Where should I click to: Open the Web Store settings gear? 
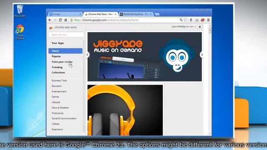(x=200, y=27)
